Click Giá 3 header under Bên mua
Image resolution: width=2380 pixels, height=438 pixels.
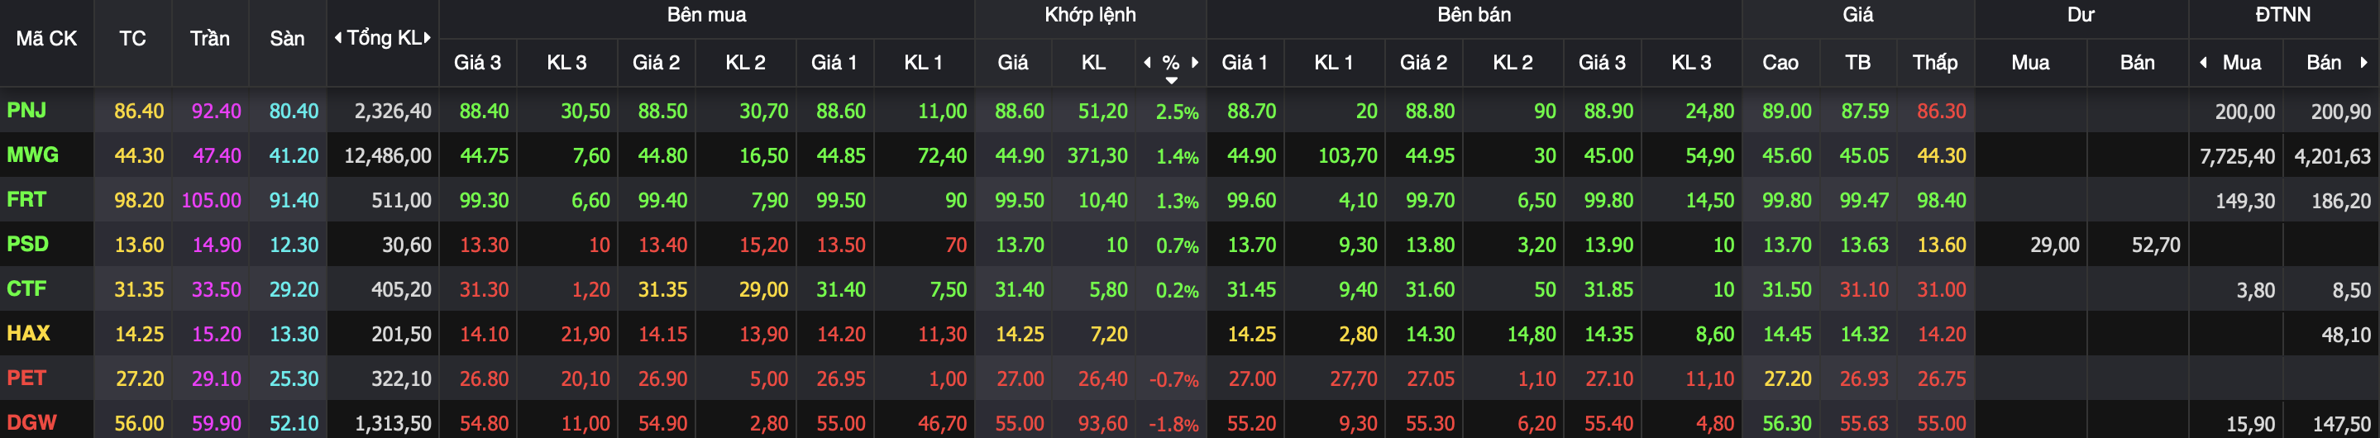pyautogui.click(x=476, y=63)
